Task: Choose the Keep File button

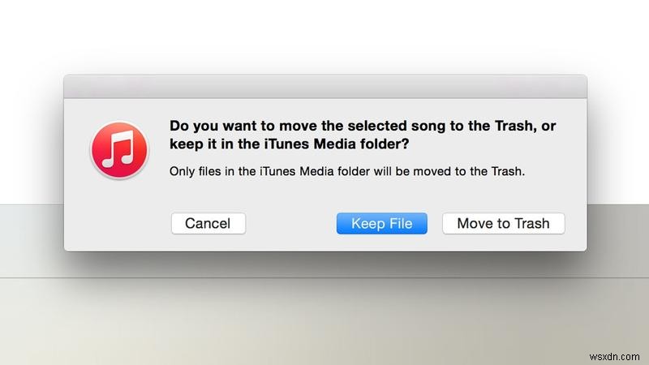Action: click(x=381, y=224)
